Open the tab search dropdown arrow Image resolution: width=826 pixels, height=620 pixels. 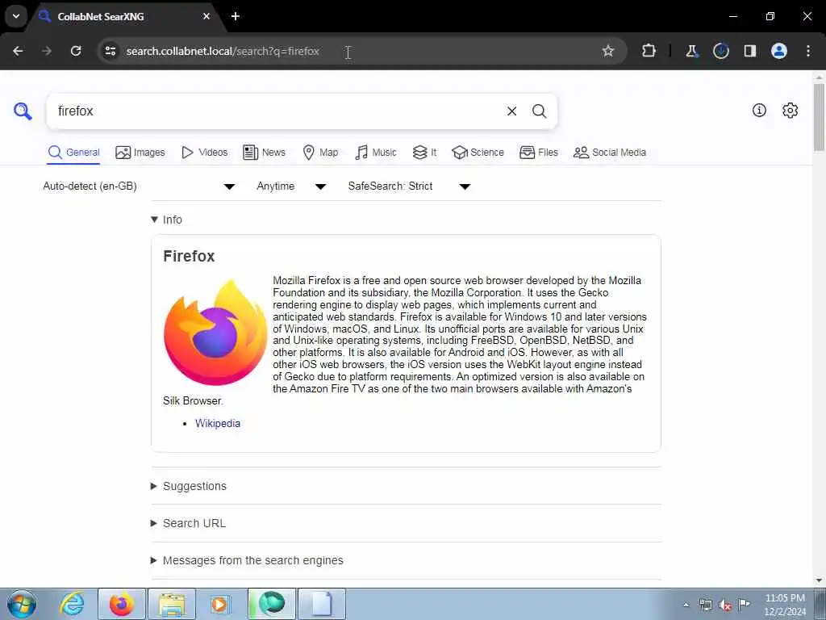pyautogui.click(x=16, y=16)
